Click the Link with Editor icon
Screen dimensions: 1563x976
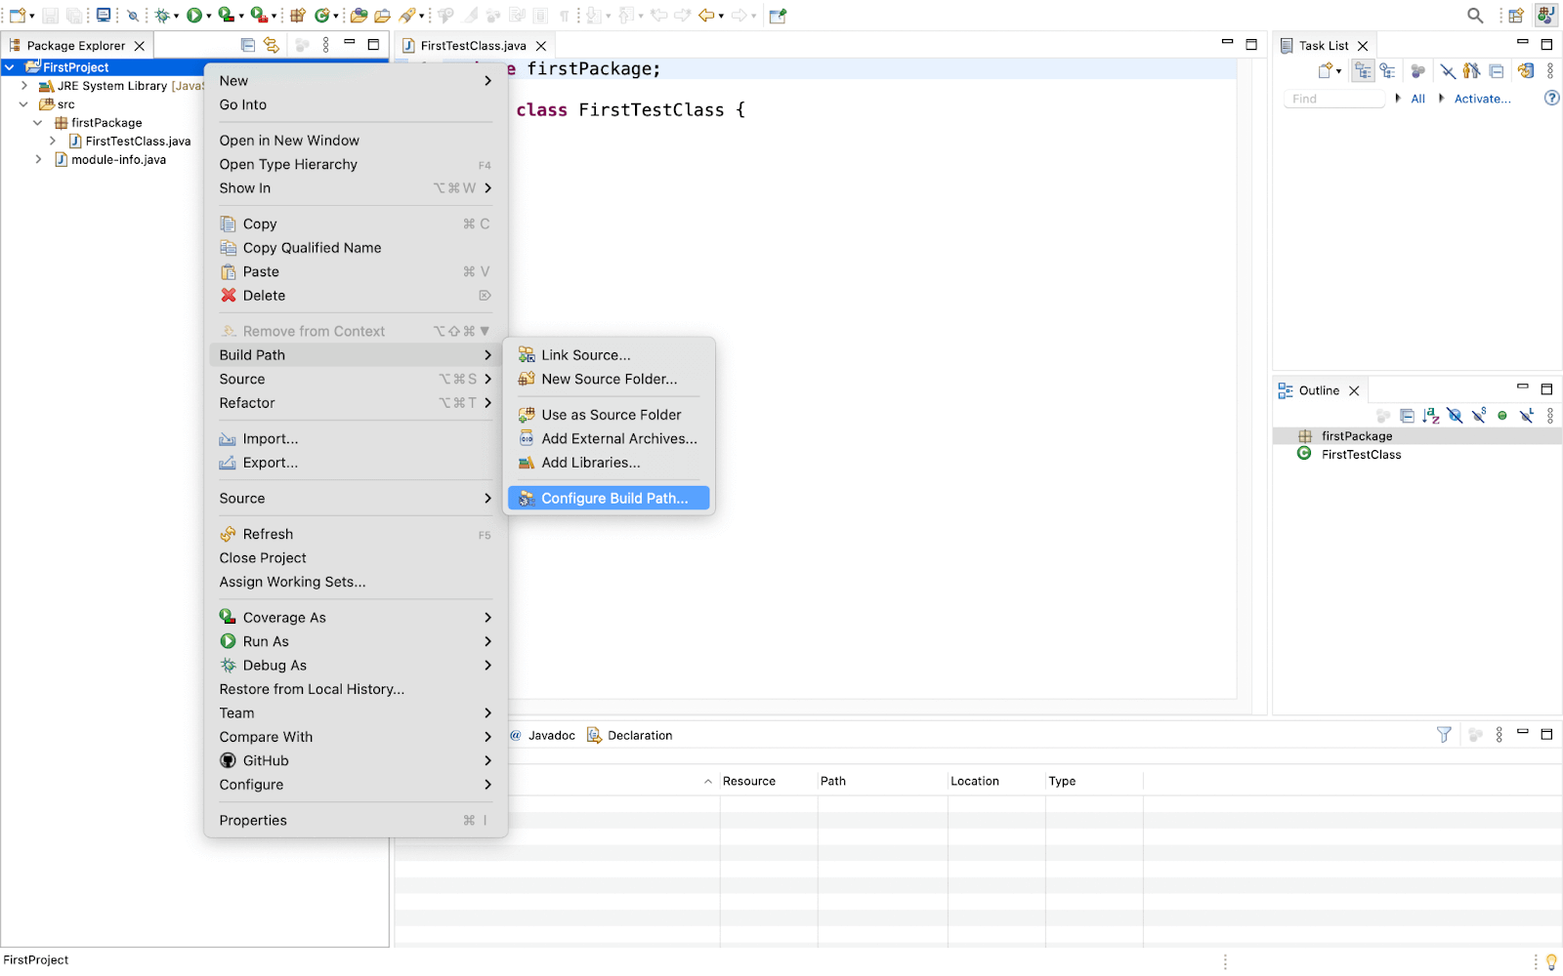coord(272,45)
